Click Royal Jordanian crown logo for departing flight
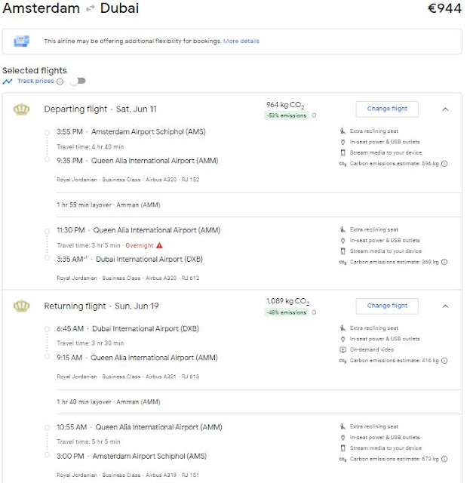The height and width of the screenshot is (483, 467). (x=22, y=109)
